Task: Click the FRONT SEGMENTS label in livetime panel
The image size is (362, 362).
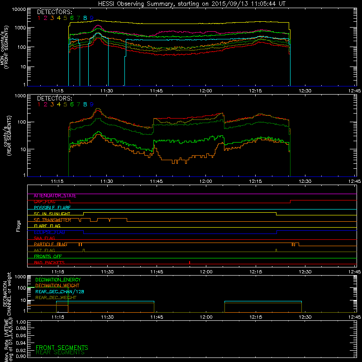Action: point(62,348)
